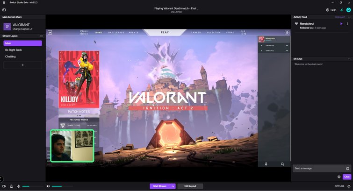
Task: Click the black round collapse button at bottom-left edge
Action: tap(1, 179)
